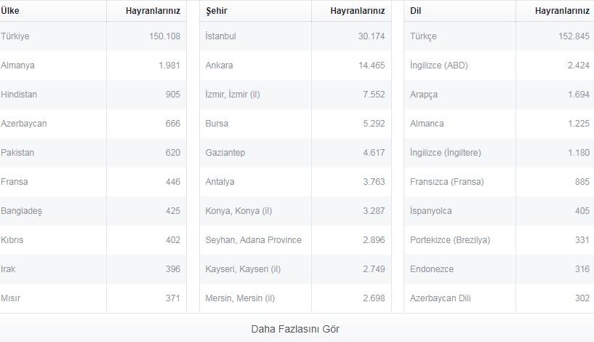Select the Türkiye country row
Image resolution: width=594 pixels, height=342 pixels.
tap(93, 36)
